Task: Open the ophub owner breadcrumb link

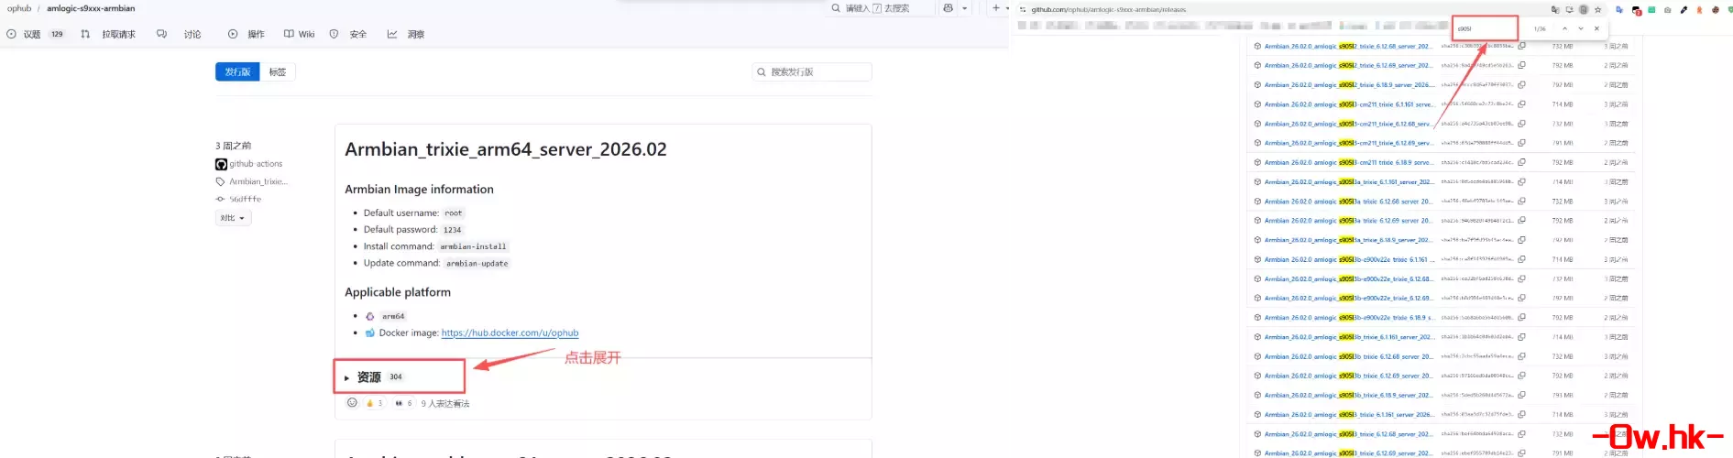Action: click(19, 8)
